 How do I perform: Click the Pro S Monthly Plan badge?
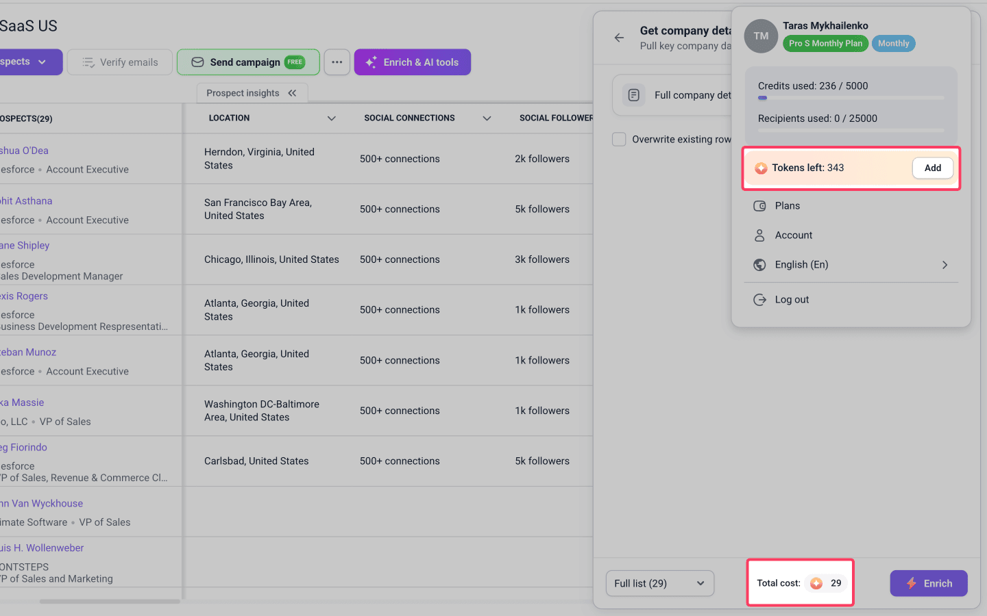825,44
